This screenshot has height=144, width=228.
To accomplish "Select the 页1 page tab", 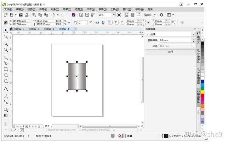I will [47, 126].
